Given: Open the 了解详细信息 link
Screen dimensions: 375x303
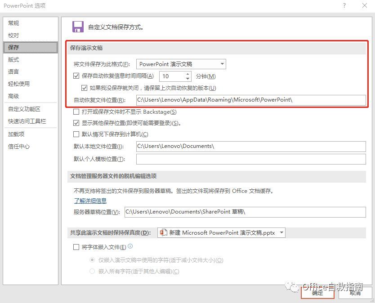Looking at the screenshot, I should click(90, 201).
